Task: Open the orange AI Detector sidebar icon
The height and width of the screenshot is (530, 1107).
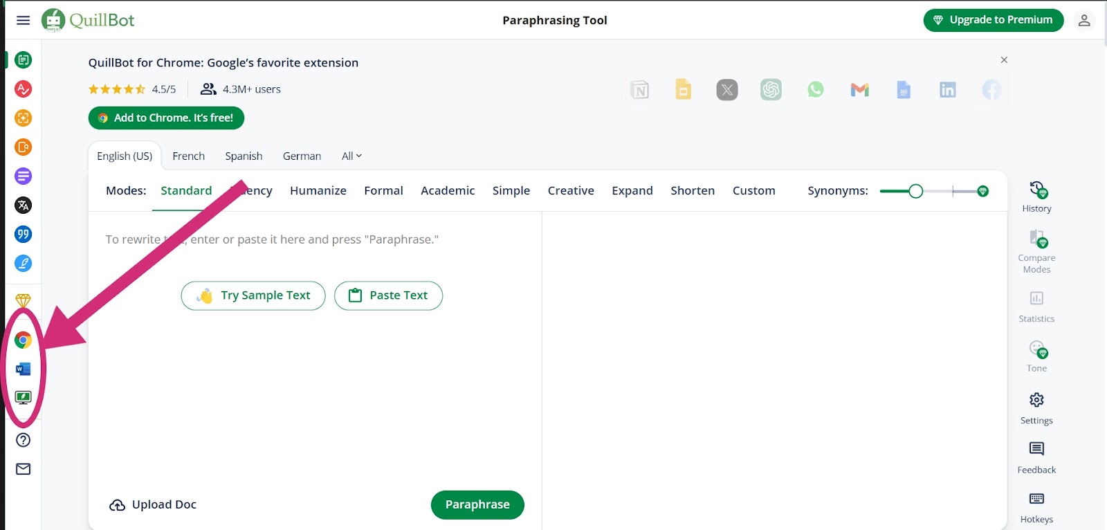Action: pos(23,118)
